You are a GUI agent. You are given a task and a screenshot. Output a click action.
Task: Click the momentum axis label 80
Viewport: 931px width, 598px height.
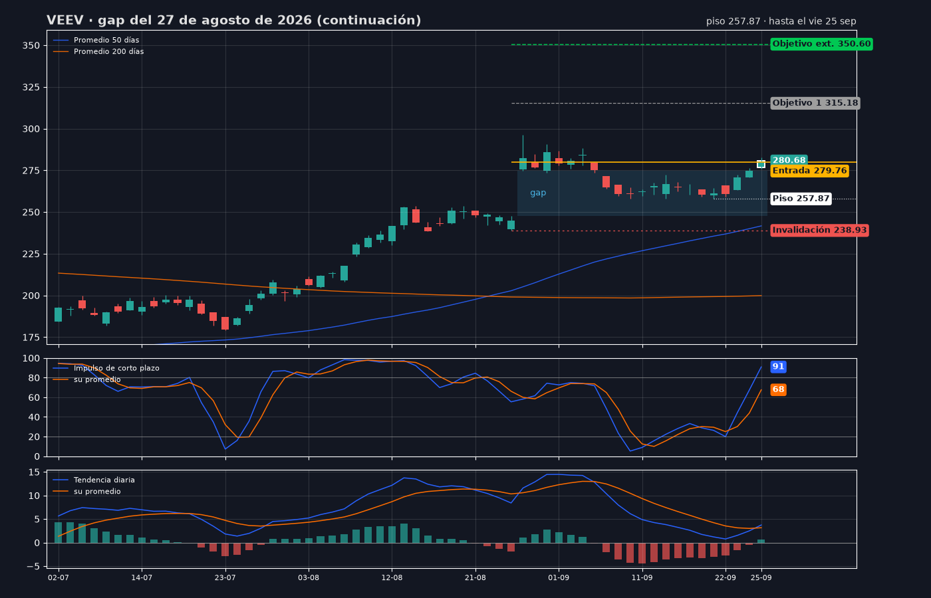(x=34, y=378)
